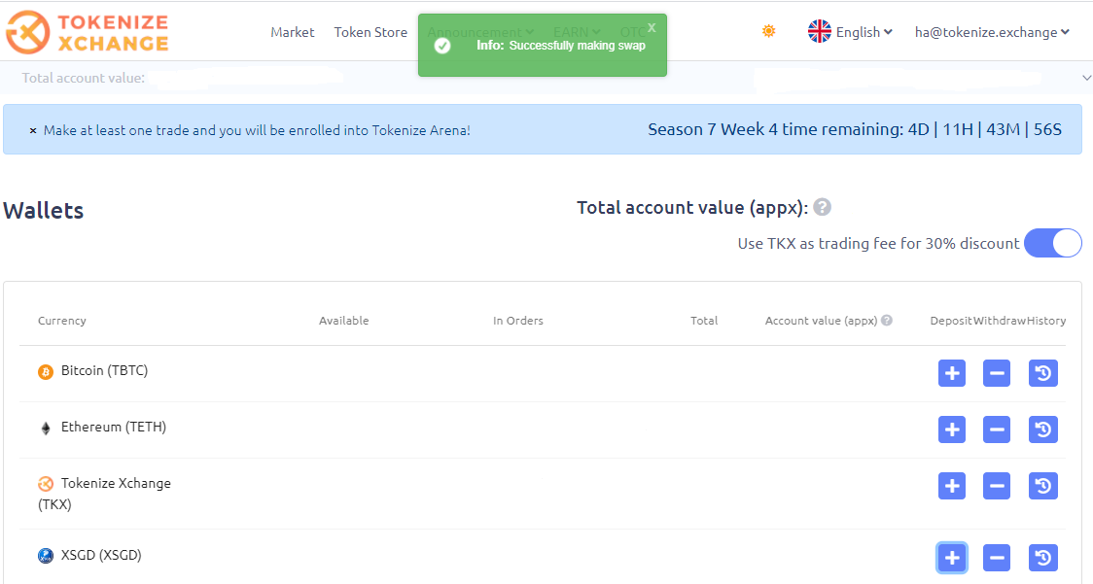The height and width of the screenshot is (584, 1093).
Task: Click the green checkmark in notification
Action: [x=441, y=46]
